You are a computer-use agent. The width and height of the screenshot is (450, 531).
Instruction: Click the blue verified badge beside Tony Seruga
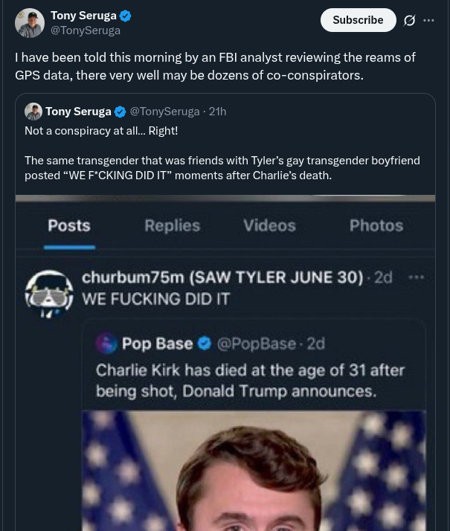click(126, 16)
